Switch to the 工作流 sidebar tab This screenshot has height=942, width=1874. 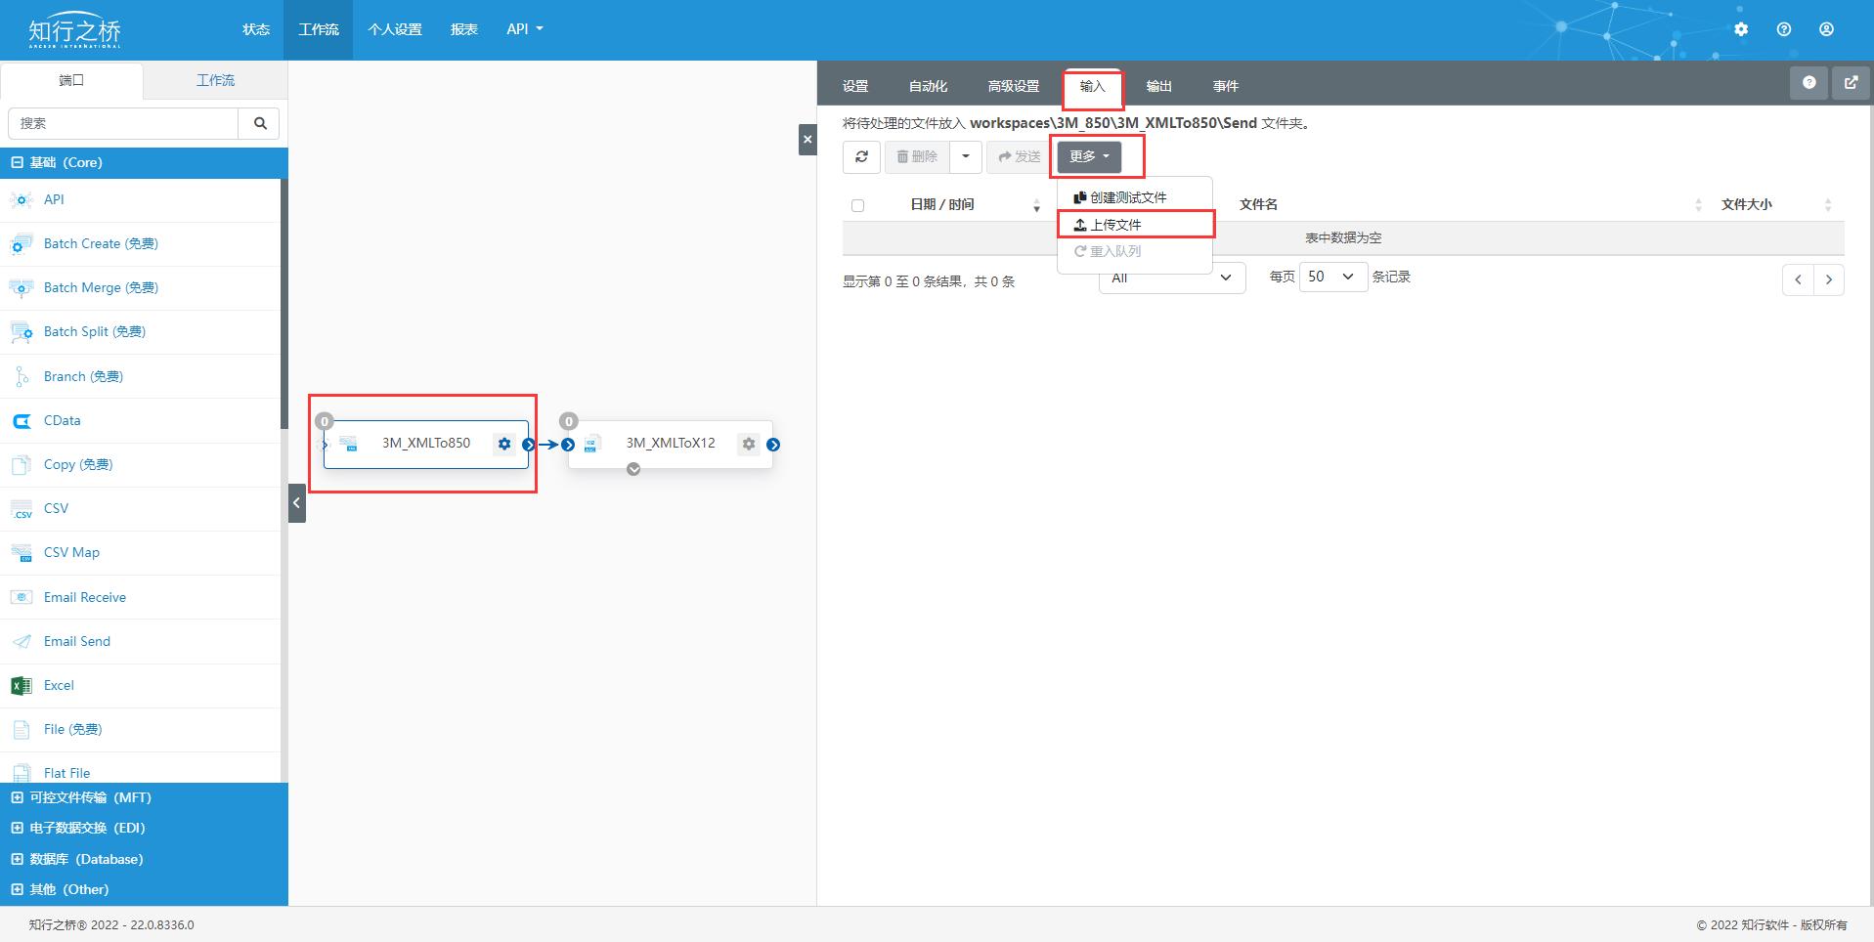tap(215, 80)
